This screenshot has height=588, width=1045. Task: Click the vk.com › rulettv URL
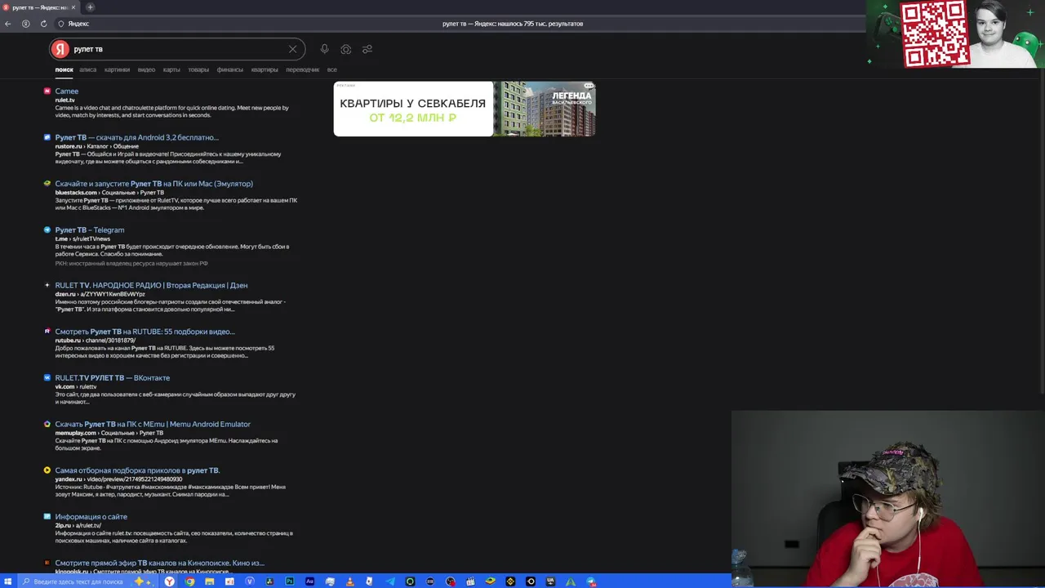(76, 386)
